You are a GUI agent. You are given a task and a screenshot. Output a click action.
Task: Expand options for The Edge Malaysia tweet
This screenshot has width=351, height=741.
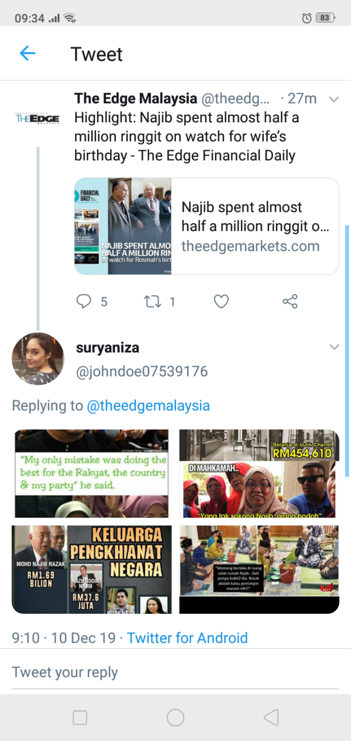pos(333,99)
